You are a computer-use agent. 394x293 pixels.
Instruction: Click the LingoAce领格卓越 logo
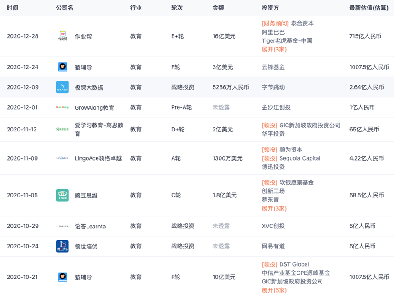pos(62,158)
